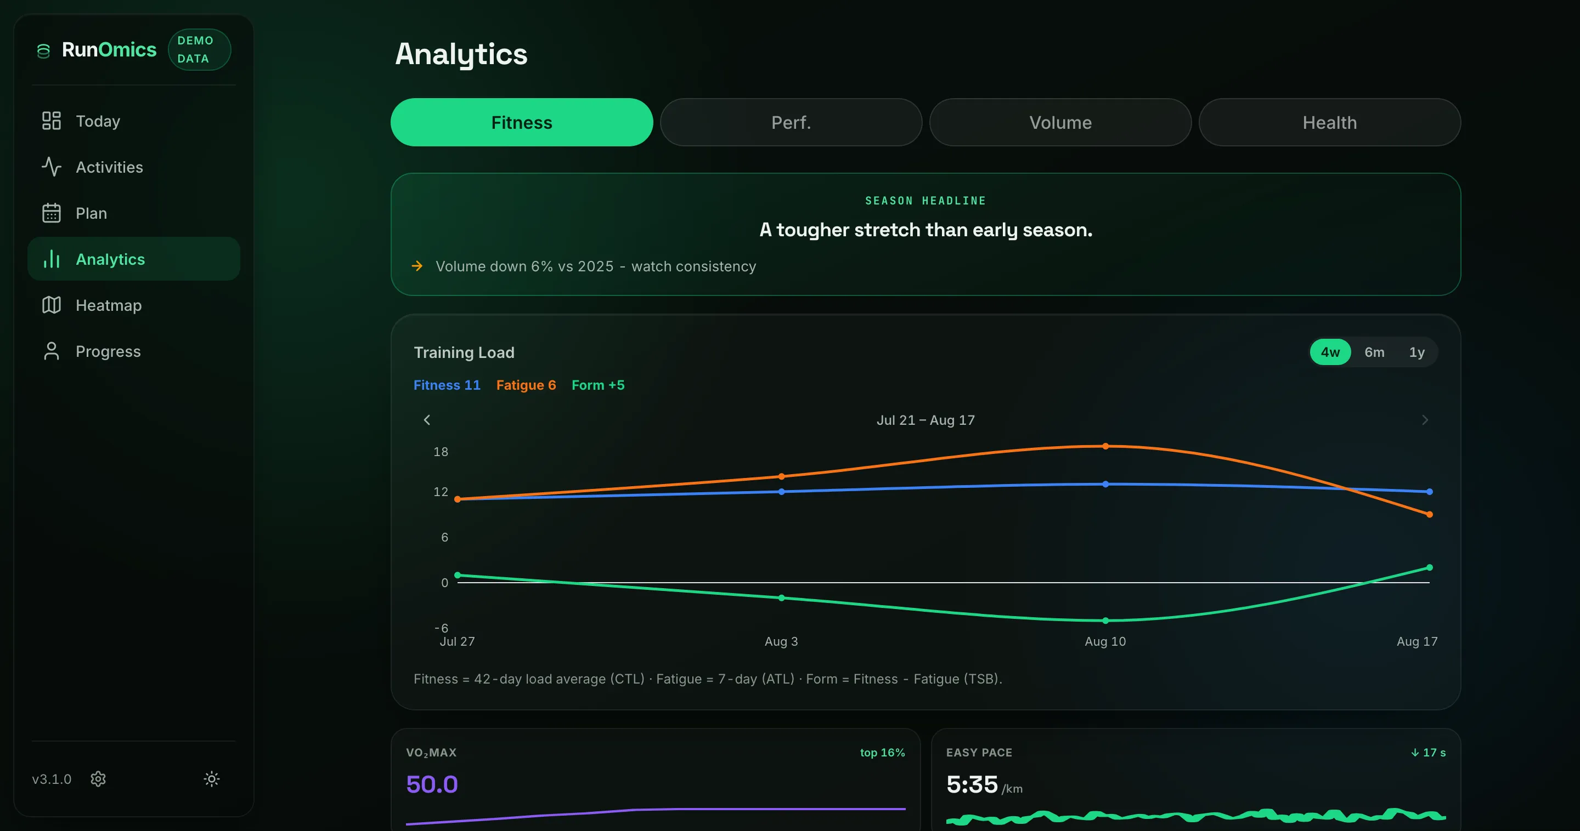The image size is (1580, 831).
Task: Click the Fatigue point at Aug 3
Action: (x=781, y=476)
